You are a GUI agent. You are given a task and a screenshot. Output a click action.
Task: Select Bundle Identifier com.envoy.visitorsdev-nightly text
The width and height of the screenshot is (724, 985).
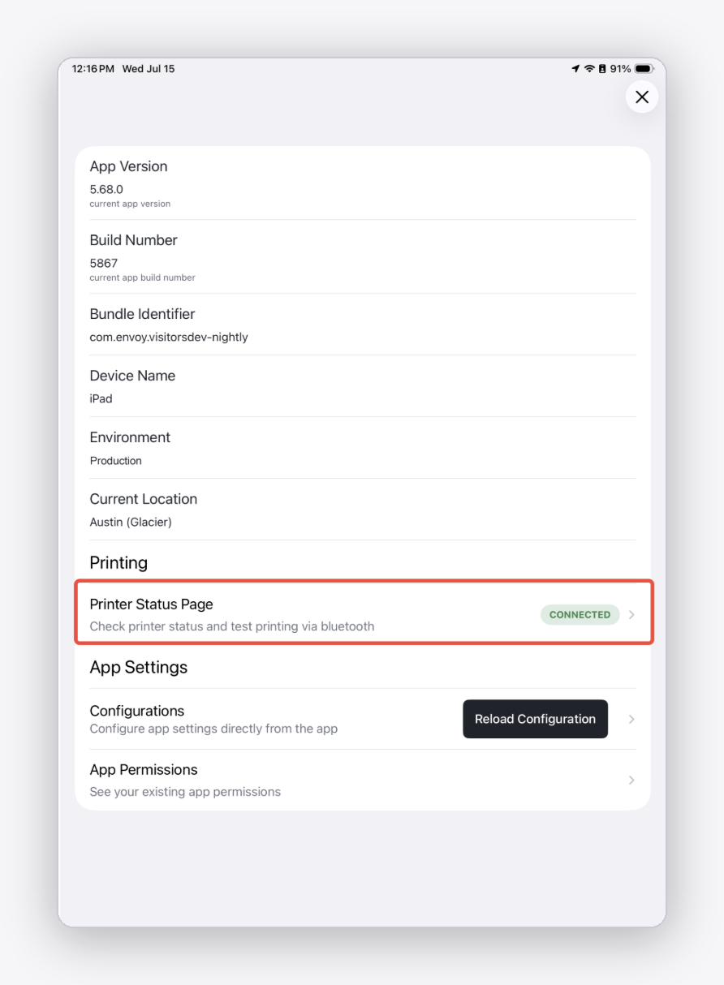(169, 337)
